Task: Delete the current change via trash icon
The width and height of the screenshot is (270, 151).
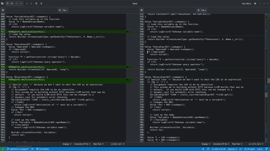Action: 41,3
